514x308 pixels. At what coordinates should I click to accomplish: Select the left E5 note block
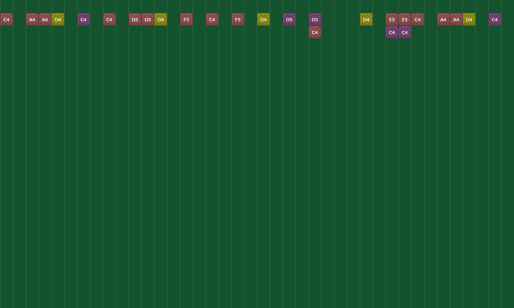click(392, 19)
